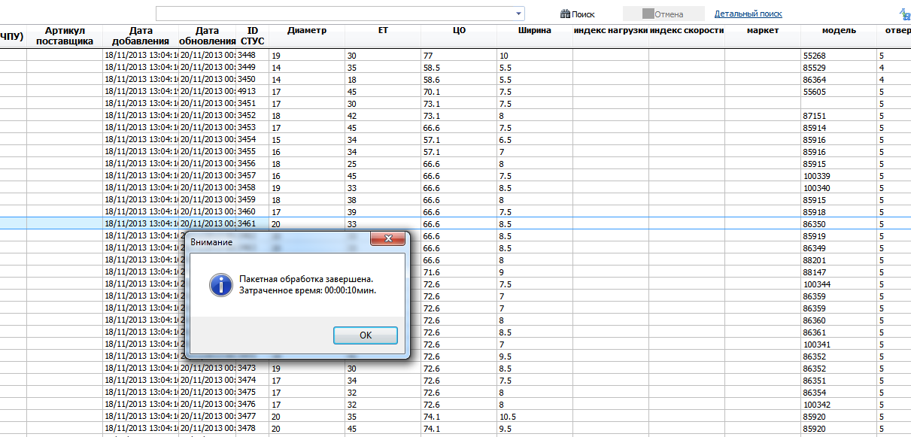The image size is (911, 437).
Task: Click the Ширина column header
Action: tap(535, 31)
